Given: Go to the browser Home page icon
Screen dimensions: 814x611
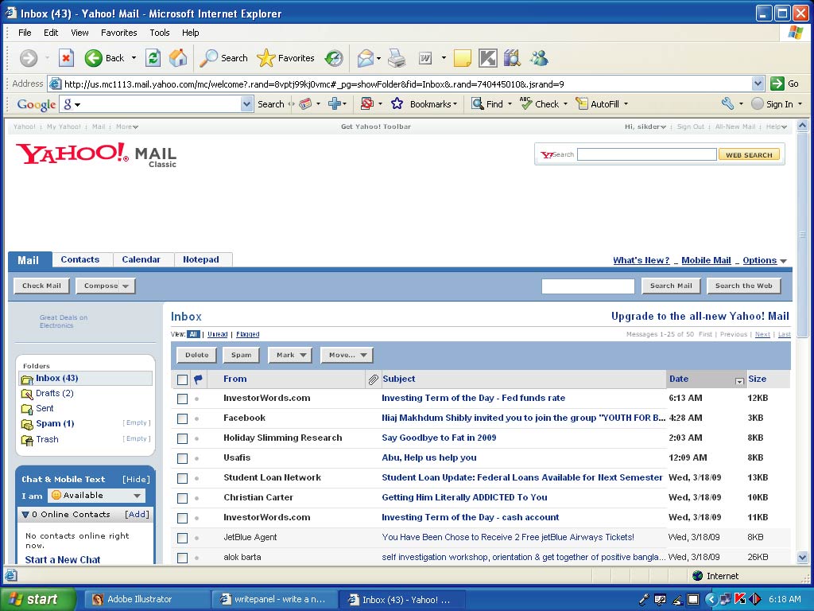Looking at the screenshot, I should click(178, 58).
